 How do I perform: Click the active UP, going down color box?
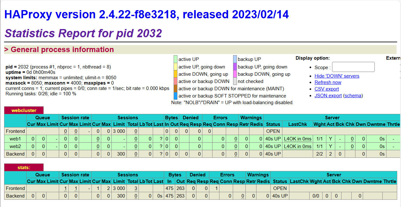(x=176, y=67)
